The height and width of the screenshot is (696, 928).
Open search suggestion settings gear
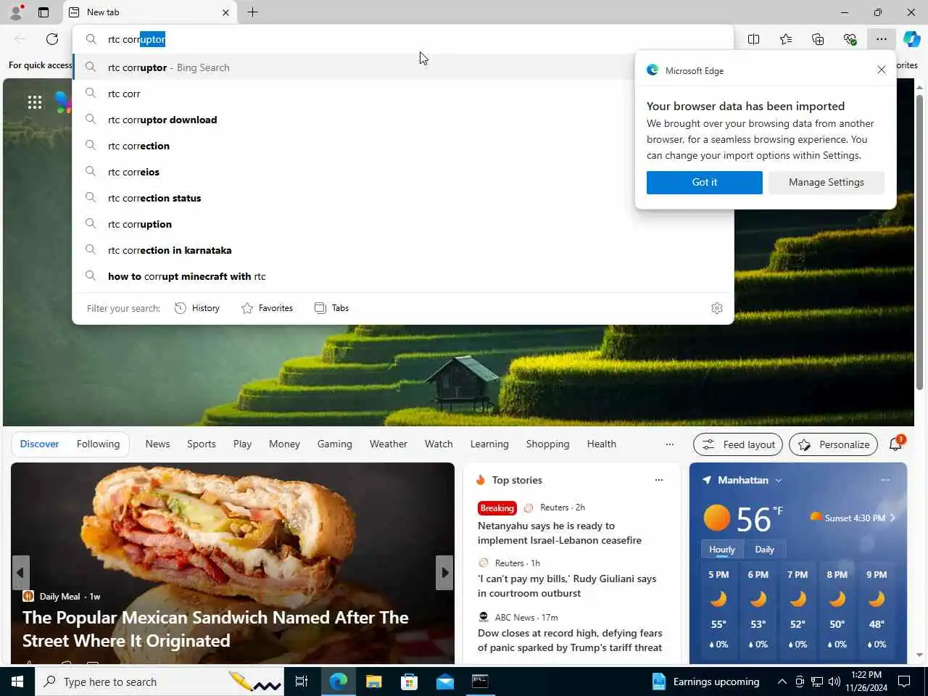(717, 308)
